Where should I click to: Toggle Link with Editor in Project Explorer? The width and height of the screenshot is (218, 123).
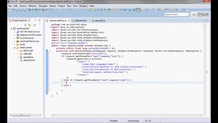click(x=29, y=25)
